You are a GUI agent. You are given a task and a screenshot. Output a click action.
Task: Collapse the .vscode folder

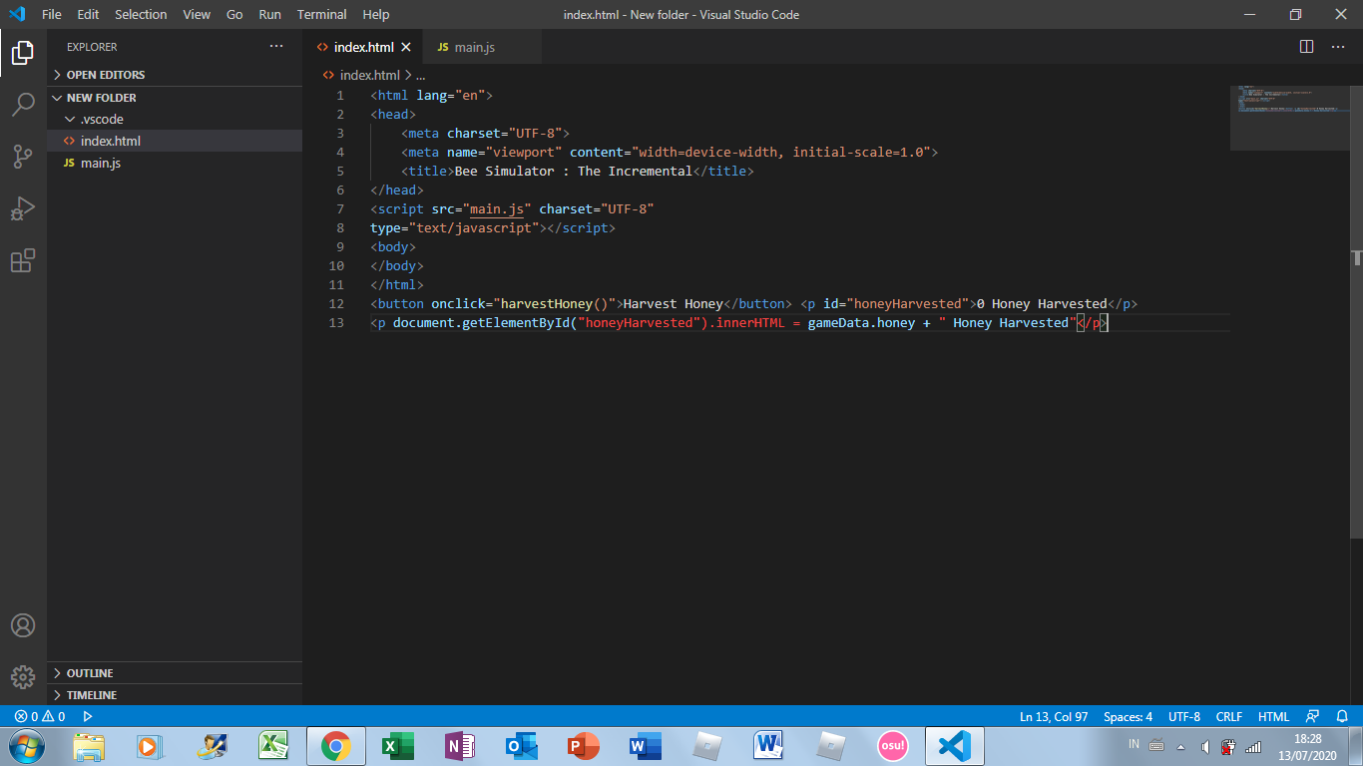click(175, 120)
